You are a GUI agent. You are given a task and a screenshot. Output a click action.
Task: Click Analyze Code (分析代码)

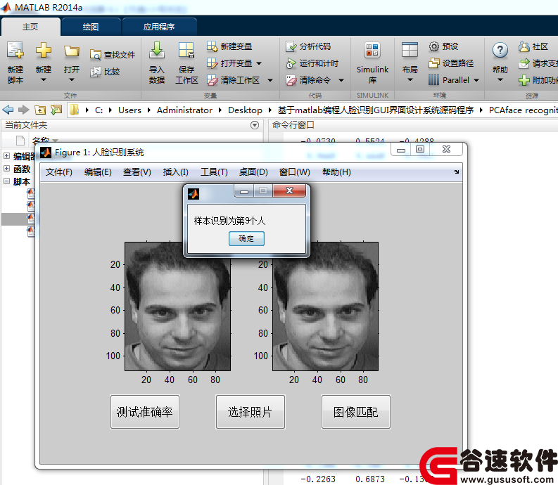[308, 46]
